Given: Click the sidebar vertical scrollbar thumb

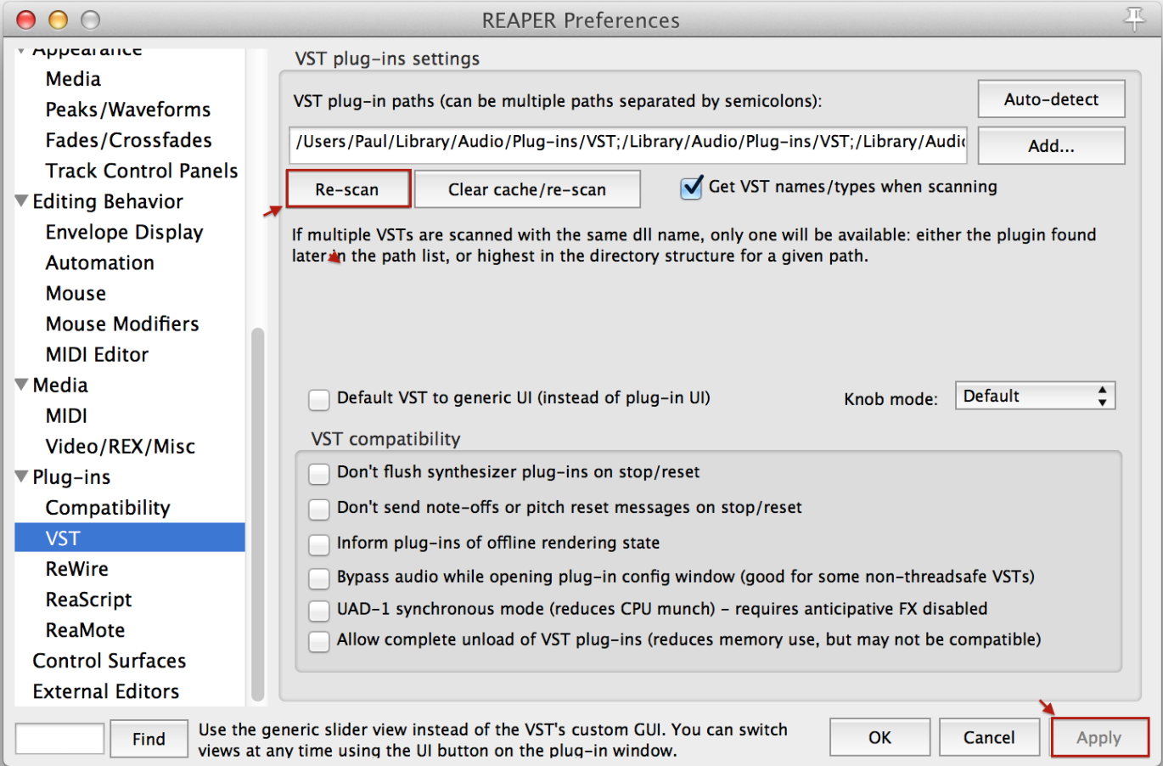Looking at the screenshot, I should [257, 514].
